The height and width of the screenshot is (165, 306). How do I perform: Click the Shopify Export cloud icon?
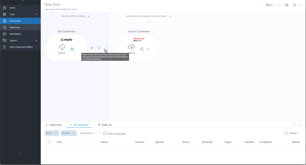pyautogui.click(x=62, y=47)
